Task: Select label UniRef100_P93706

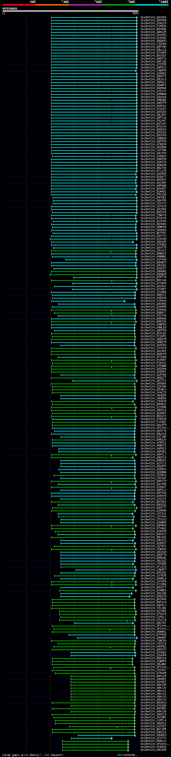Action: click(153, 316)
